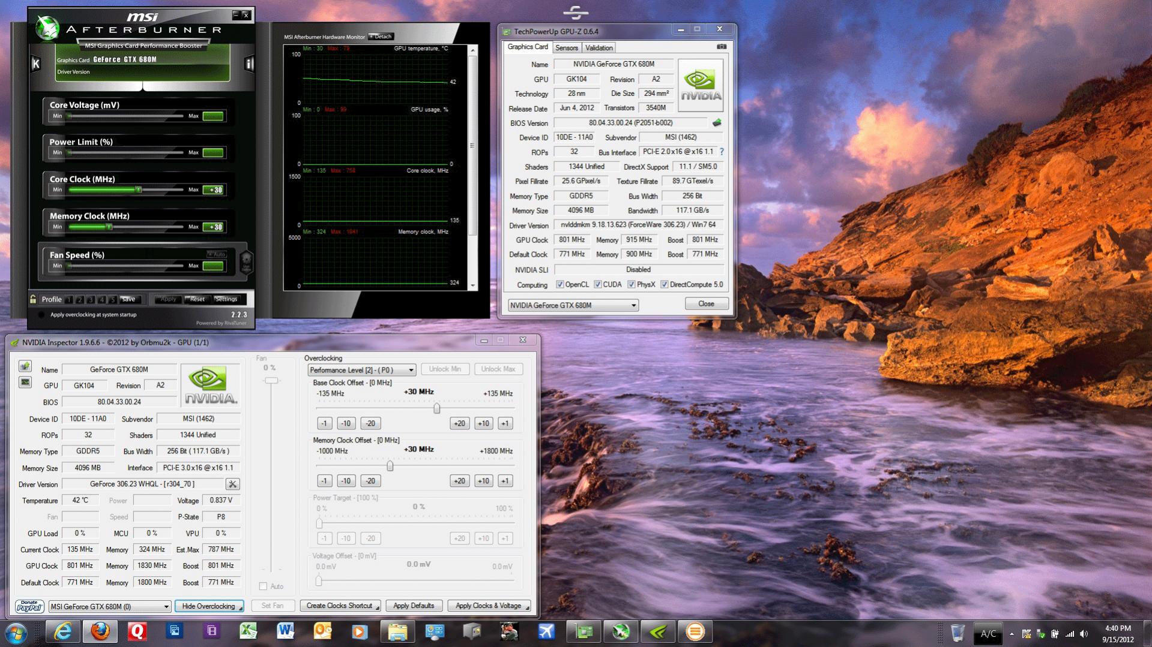Click bus interface question mark in GPU-Z
The height and width of the screenshot is (647, 1152).
tap(722, 152)
